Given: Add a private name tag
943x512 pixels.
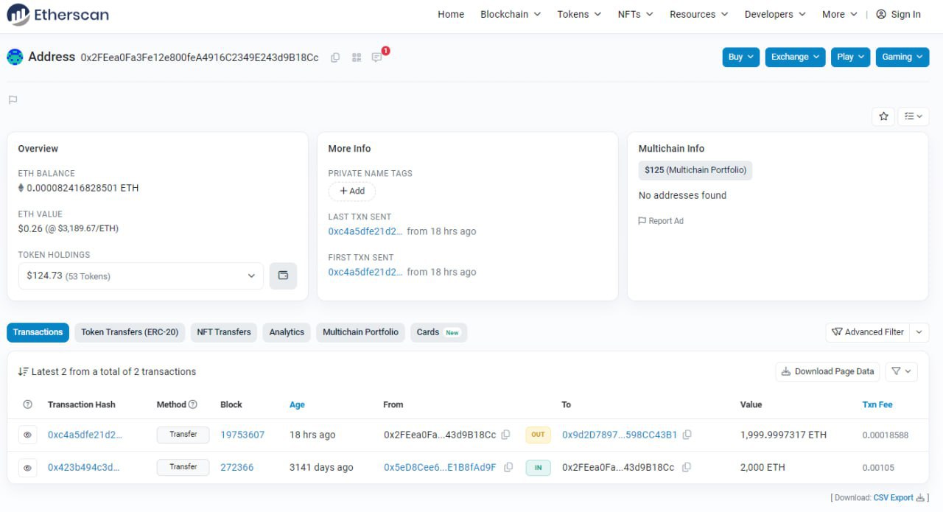Looking at the screenshot, I should point(351,192).
